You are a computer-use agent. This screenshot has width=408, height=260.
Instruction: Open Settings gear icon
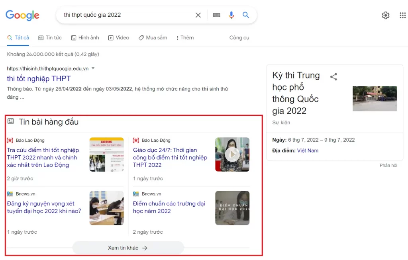pos(385,16)
